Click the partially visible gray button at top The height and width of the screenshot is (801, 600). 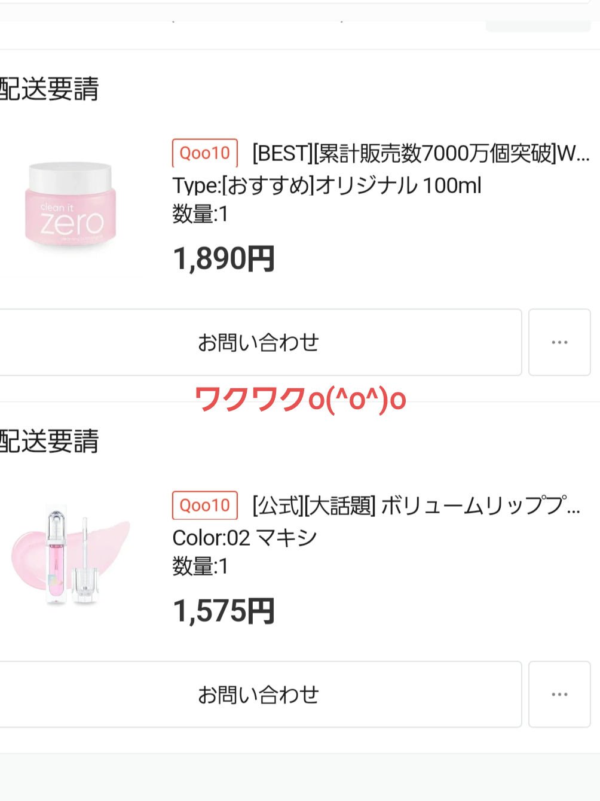coord(538,25)
